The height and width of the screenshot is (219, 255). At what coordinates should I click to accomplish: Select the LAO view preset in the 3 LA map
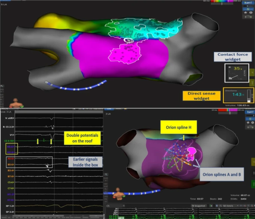coord(106,196)
